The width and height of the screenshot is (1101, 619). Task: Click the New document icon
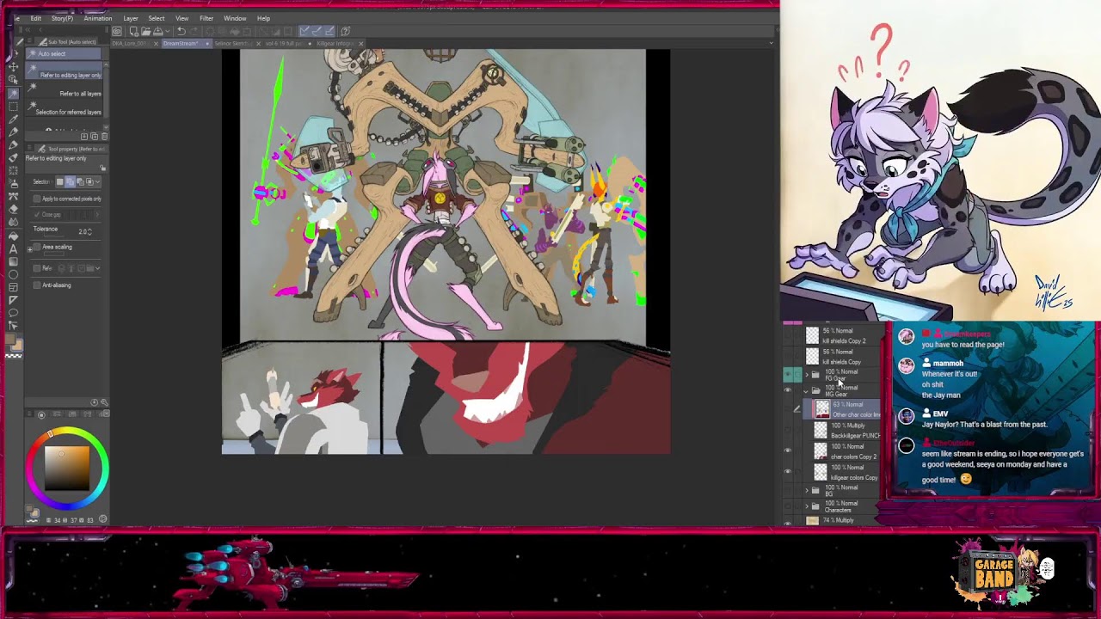[133, 31]
